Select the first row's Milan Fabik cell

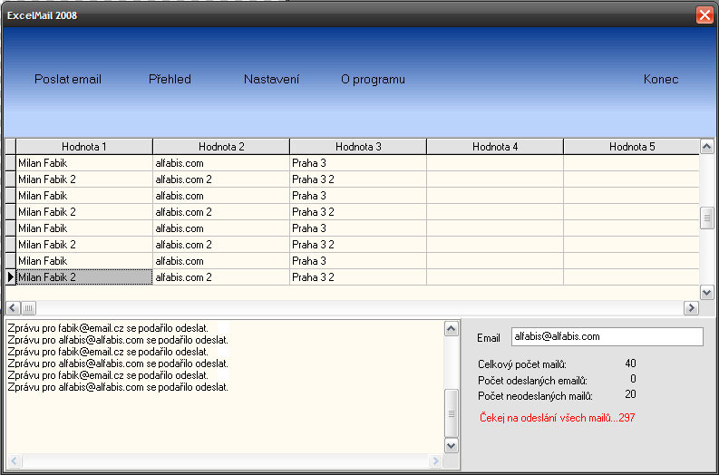84,163
